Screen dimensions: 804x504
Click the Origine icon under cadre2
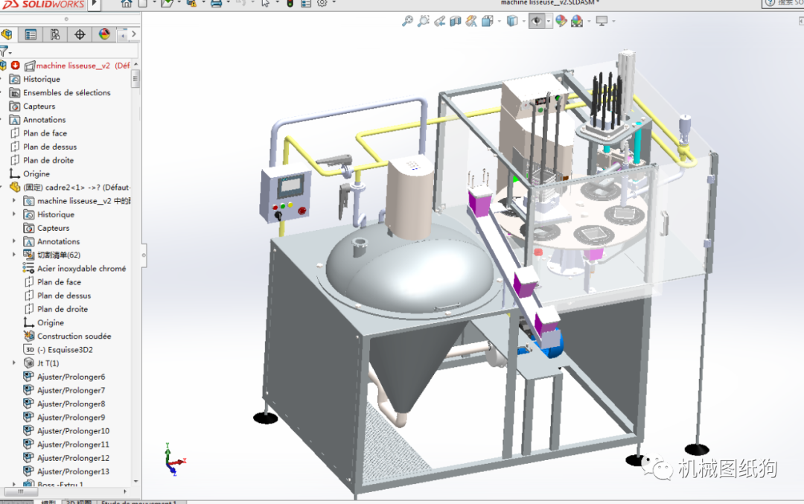point(29,322)
